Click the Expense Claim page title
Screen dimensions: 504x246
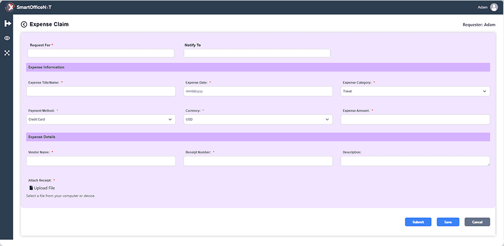click(x=49, y=25)
